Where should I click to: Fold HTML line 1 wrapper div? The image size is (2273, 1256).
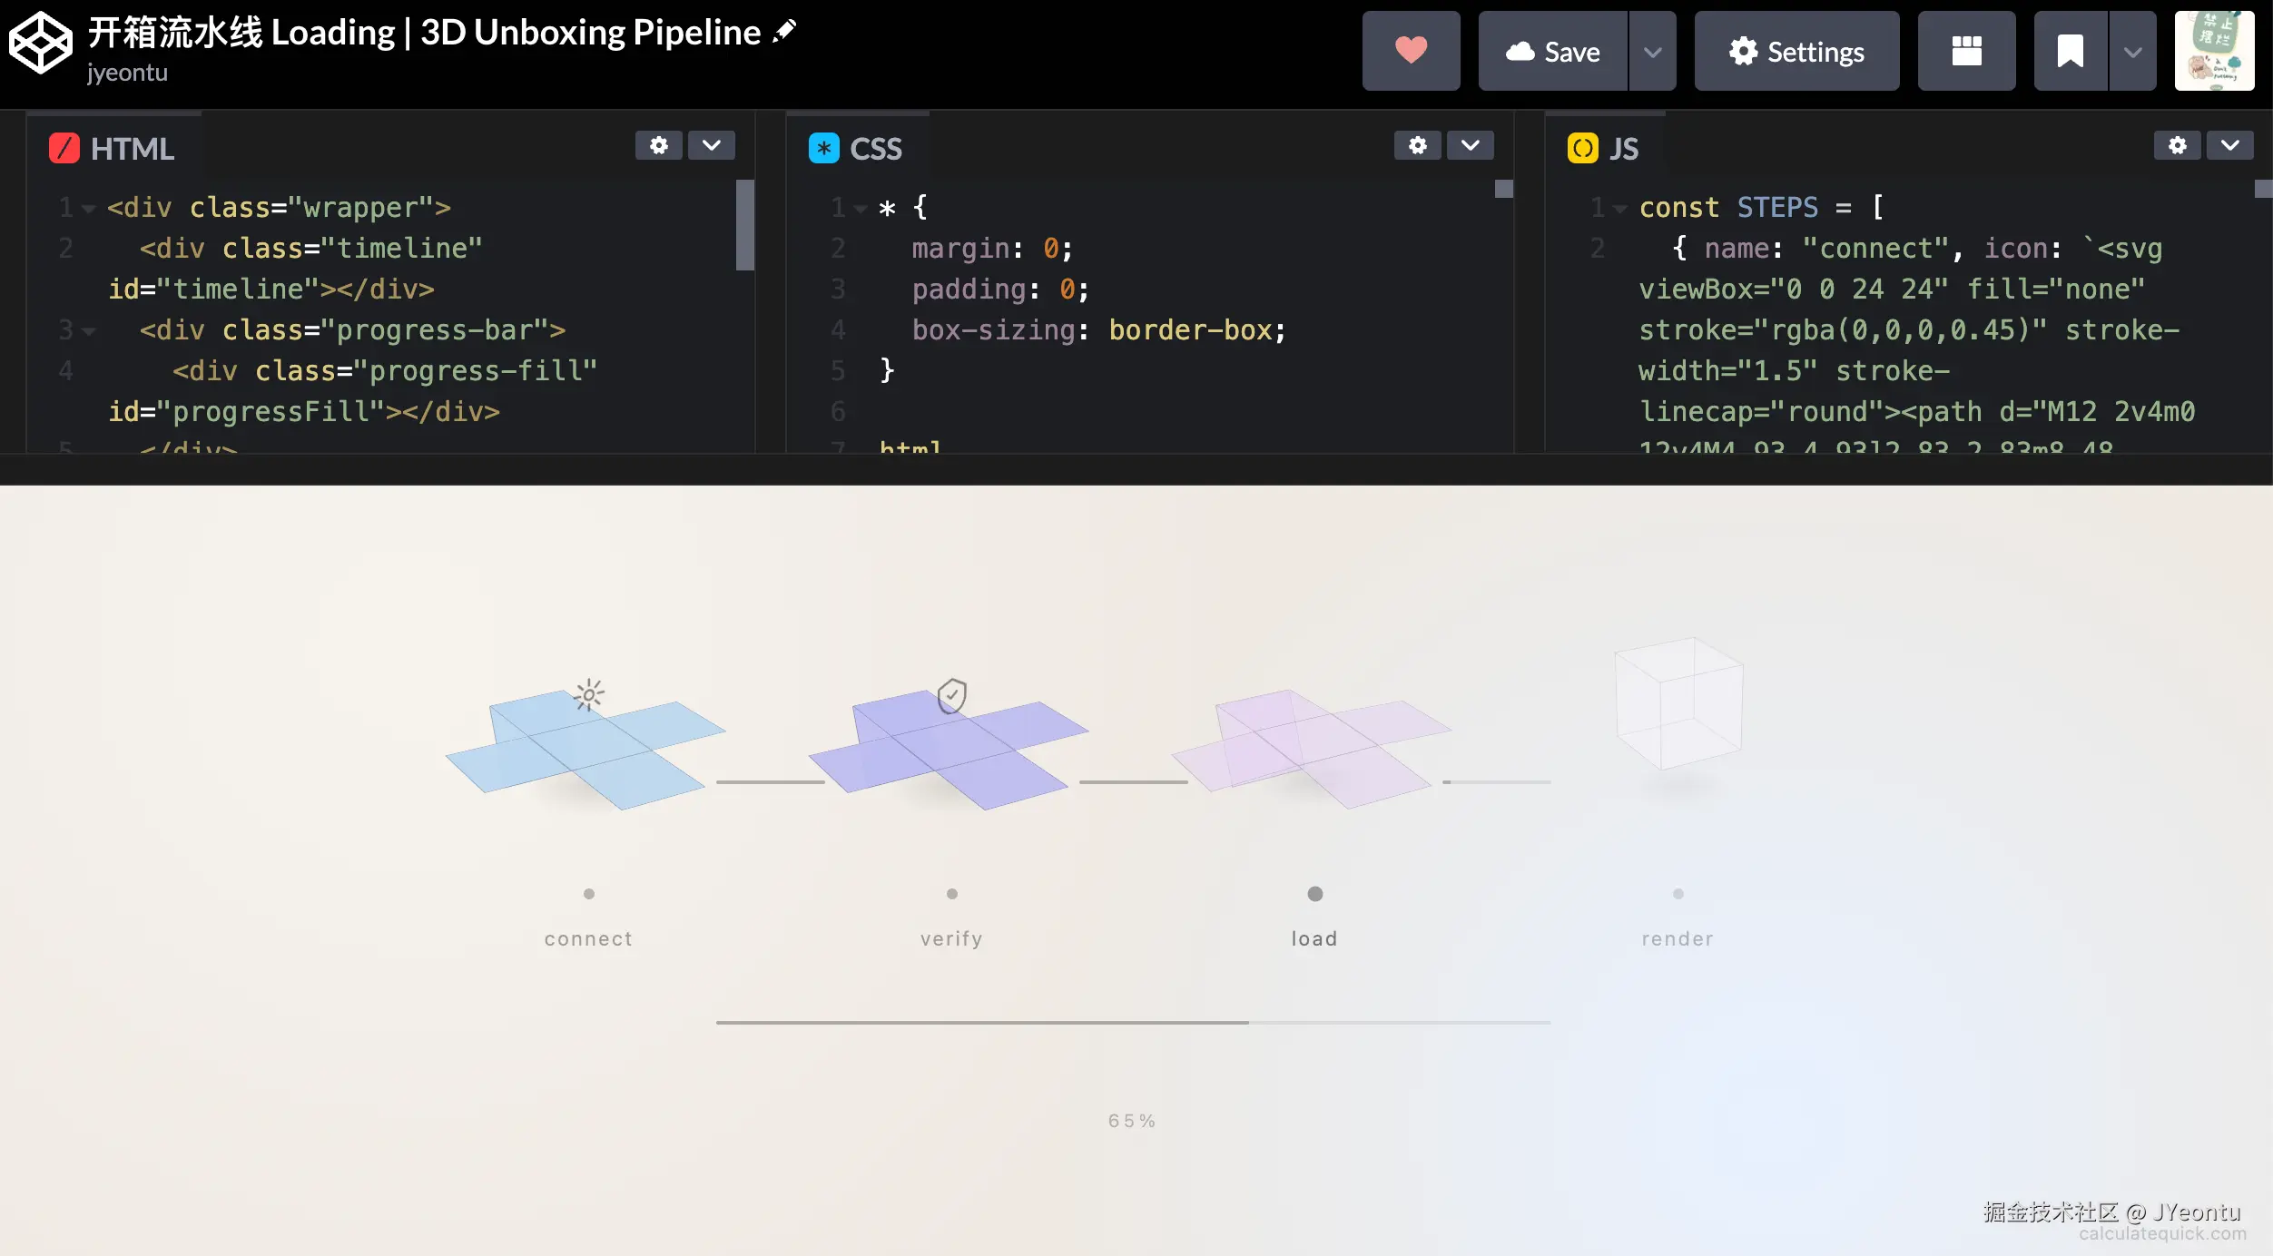pyautogui.click(x=88, y=209)
